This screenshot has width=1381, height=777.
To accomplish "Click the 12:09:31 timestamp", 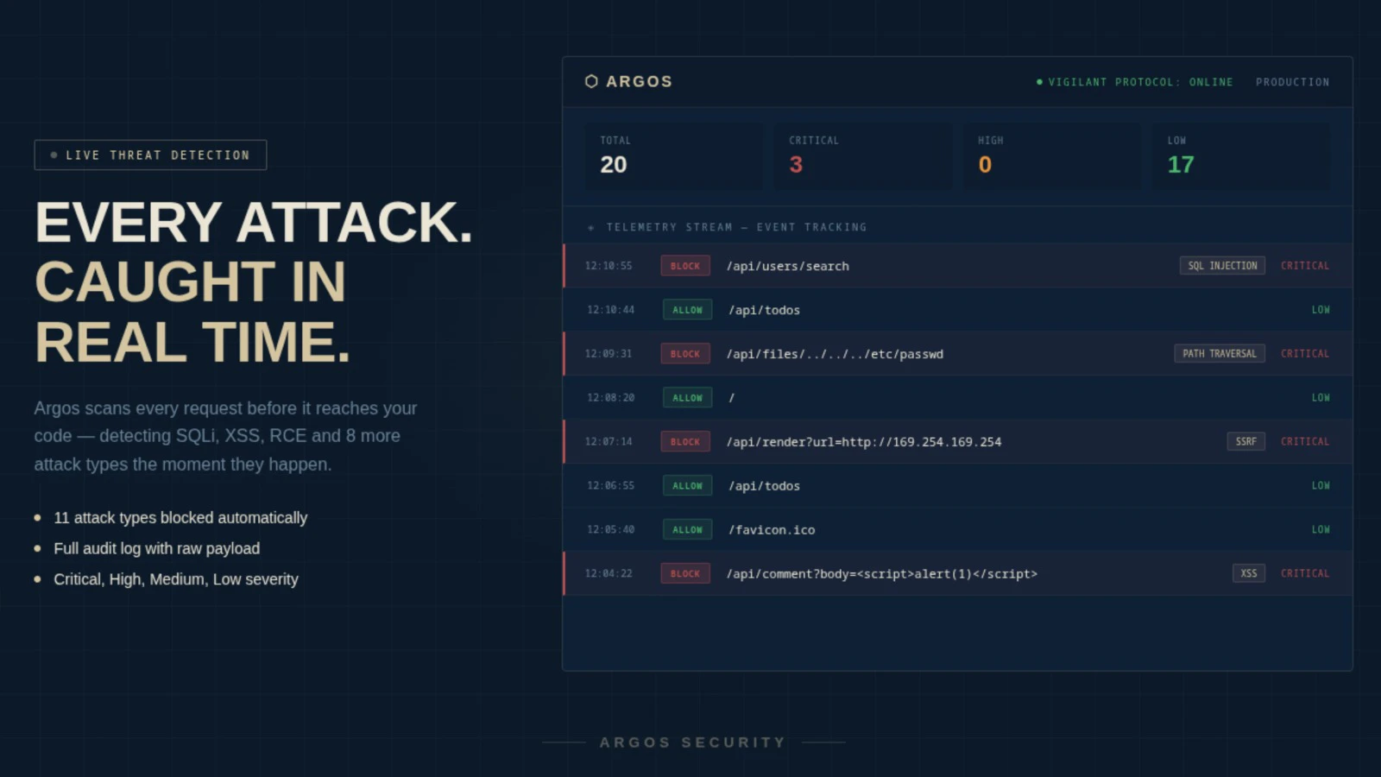I will pos(609,354).
